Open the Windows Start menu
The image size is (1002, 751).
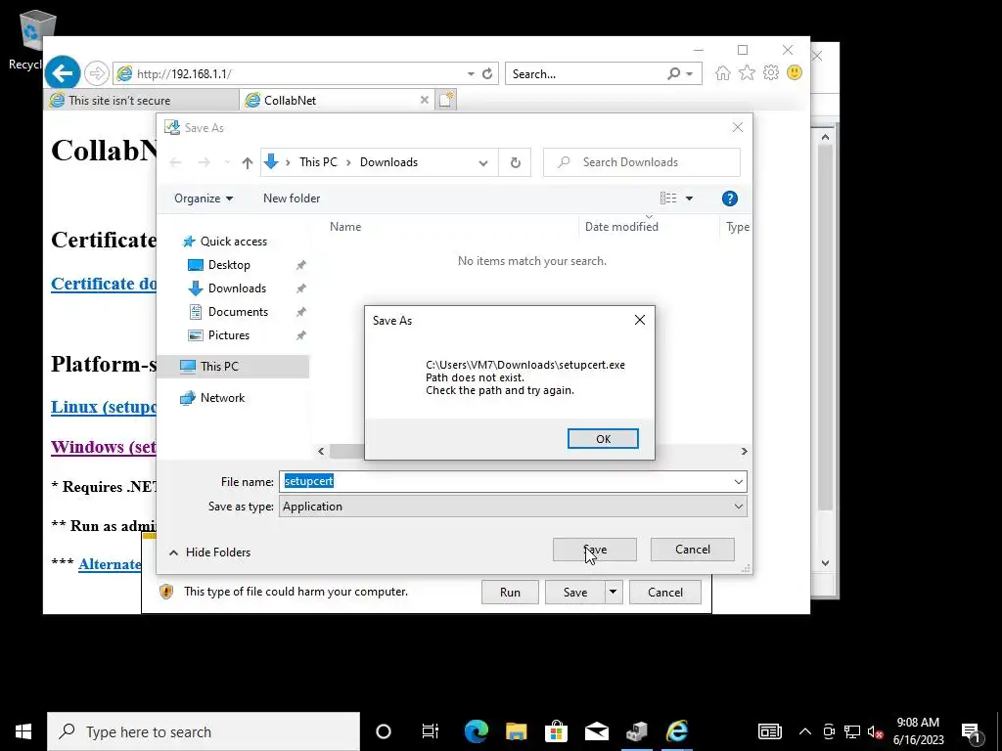tap(23, 731)
